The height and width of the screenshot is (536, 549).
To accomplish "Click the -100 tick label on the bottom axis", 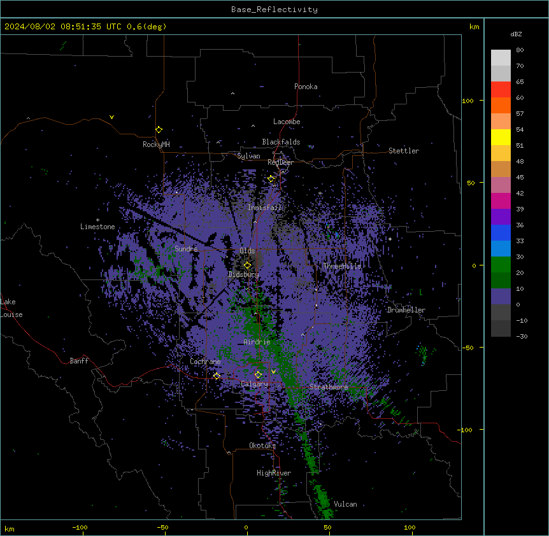I will pyautogui.click(x=80, y=527).
